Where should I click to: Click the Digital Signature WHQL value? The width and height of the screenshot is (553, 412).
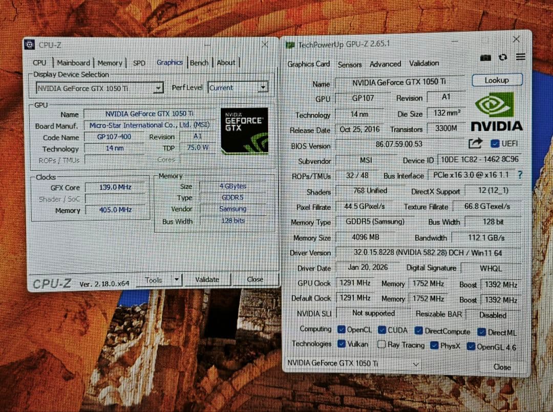(x=491, y=268)
